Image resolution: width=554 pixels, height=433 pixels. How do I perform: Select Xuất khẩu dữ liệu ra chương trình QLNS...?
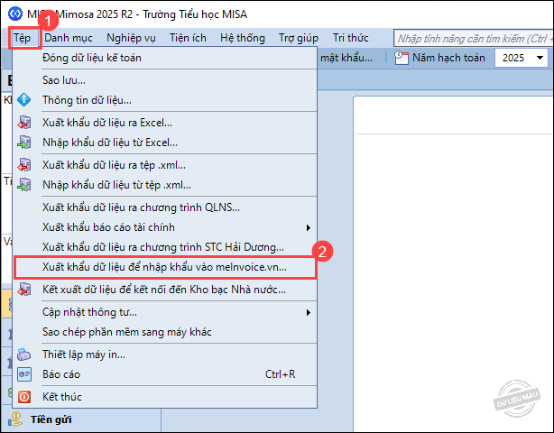click(164, 207)
